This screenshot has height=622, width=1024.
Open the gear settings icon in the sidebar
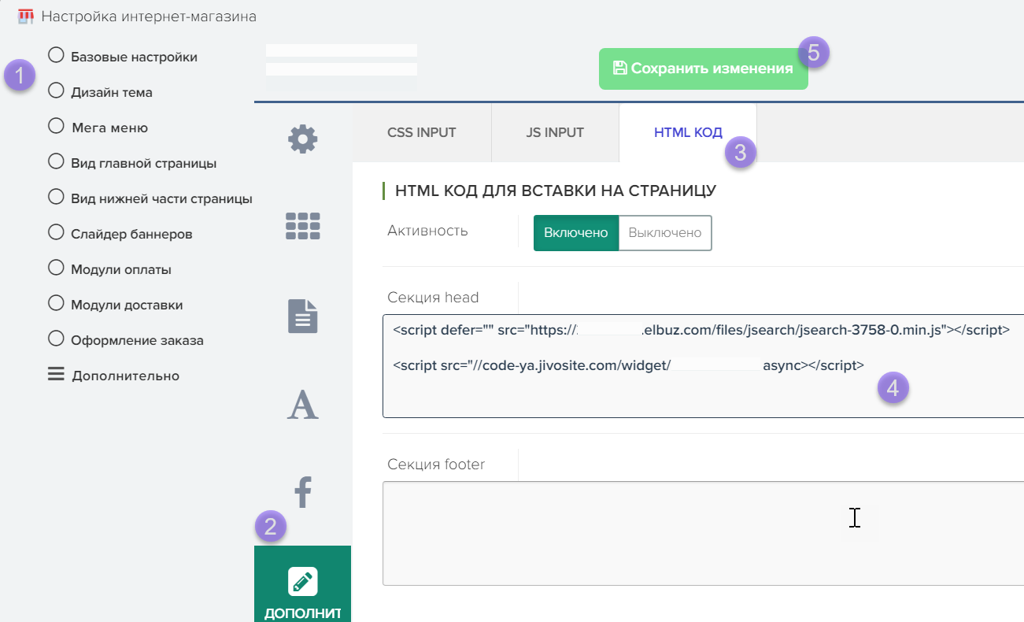[302, 140]
